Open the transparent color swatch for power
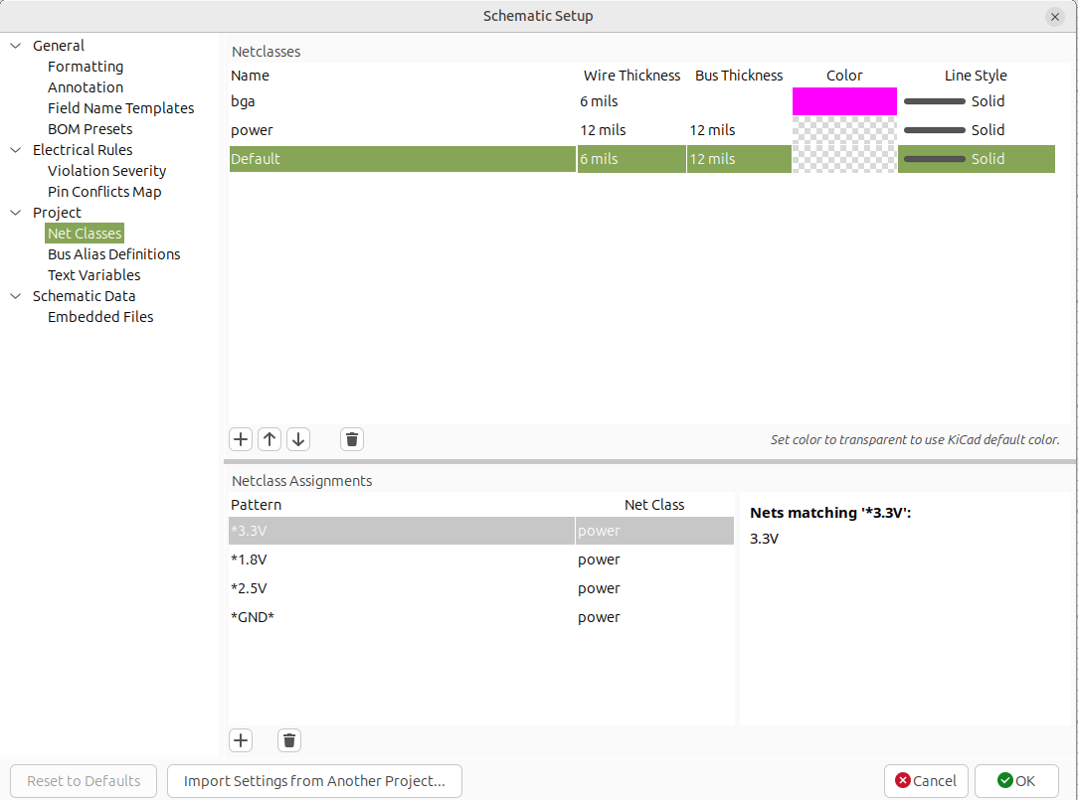Screen dimensions: 1078x800 (x=844, y=130)
